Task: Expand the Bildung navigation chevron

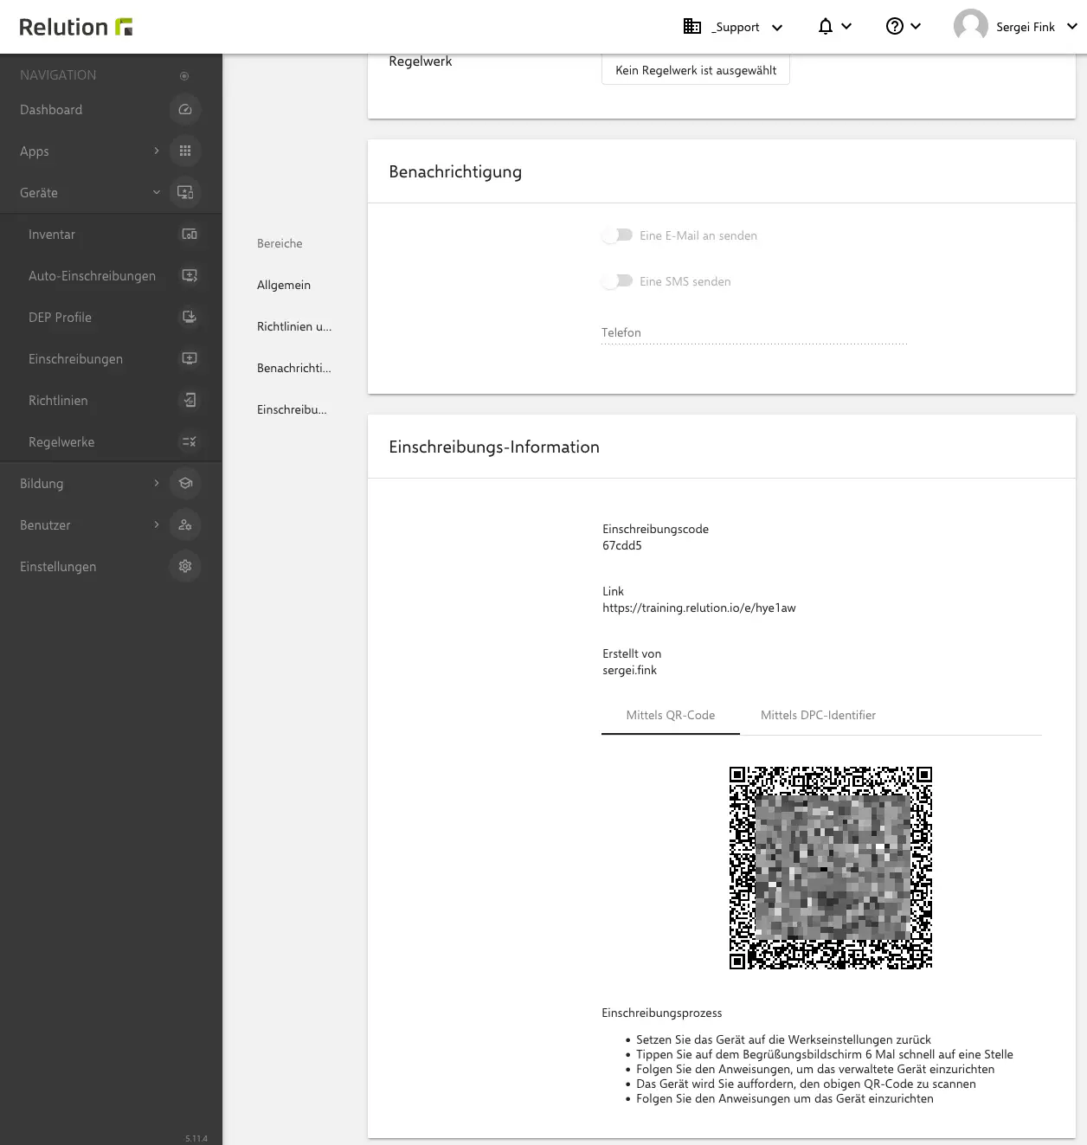Action: click(157, 484)
